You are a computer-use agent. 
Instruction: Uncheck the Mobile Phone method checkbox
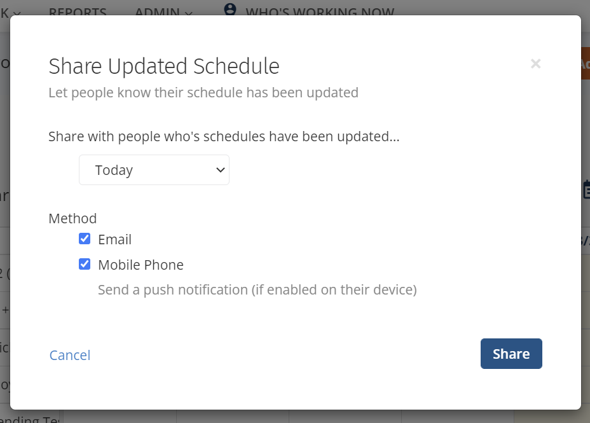[85, 264]
